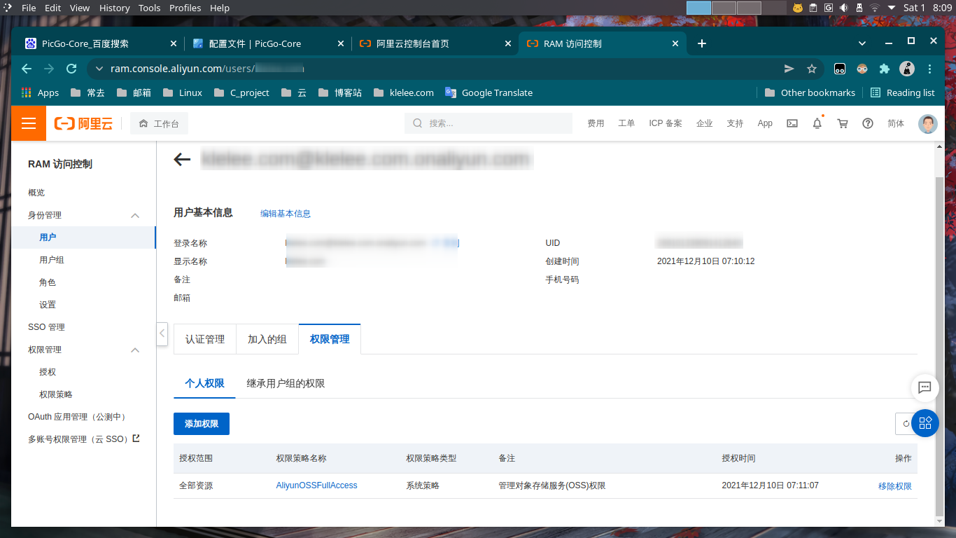Image resolution: width=956 pixels, height=538 pixels.
Task: Open the shopping cart icon
Action: pyautogui.click(x=843, y=123)
